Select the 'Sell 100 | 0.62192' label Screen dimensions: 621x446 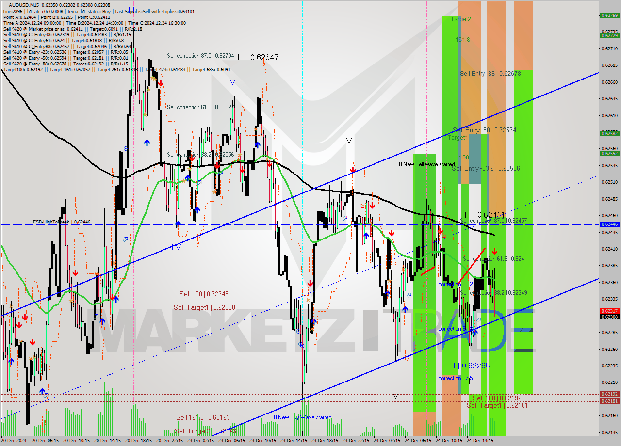click(x=496, y=398)
